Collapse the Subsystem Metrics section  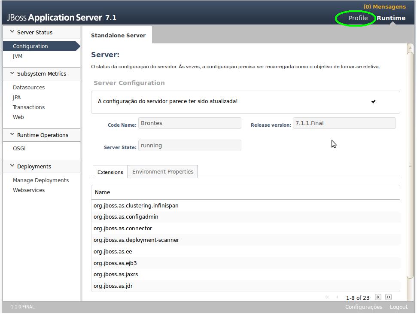[12, 73]
